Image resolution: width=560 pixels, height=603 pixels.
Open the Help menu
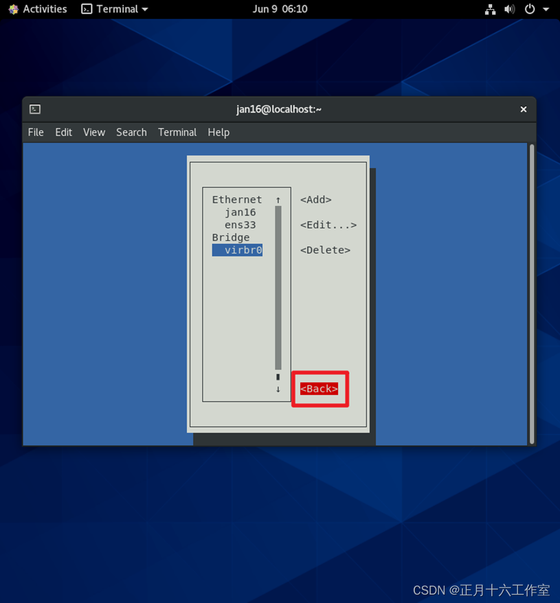pyautogui.click(x=219, y=132)
